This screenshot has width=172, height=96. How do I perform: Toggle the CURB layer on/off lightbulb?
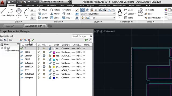(x=39, y=59)
